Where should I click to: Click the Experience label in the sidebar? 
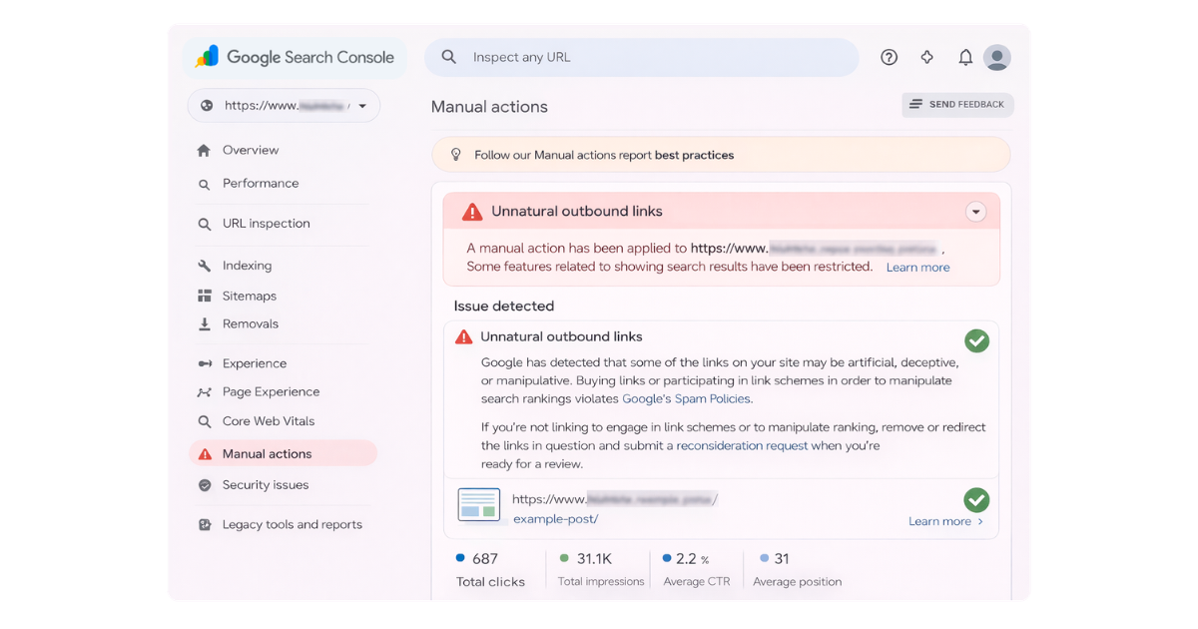tap(255, 363)
